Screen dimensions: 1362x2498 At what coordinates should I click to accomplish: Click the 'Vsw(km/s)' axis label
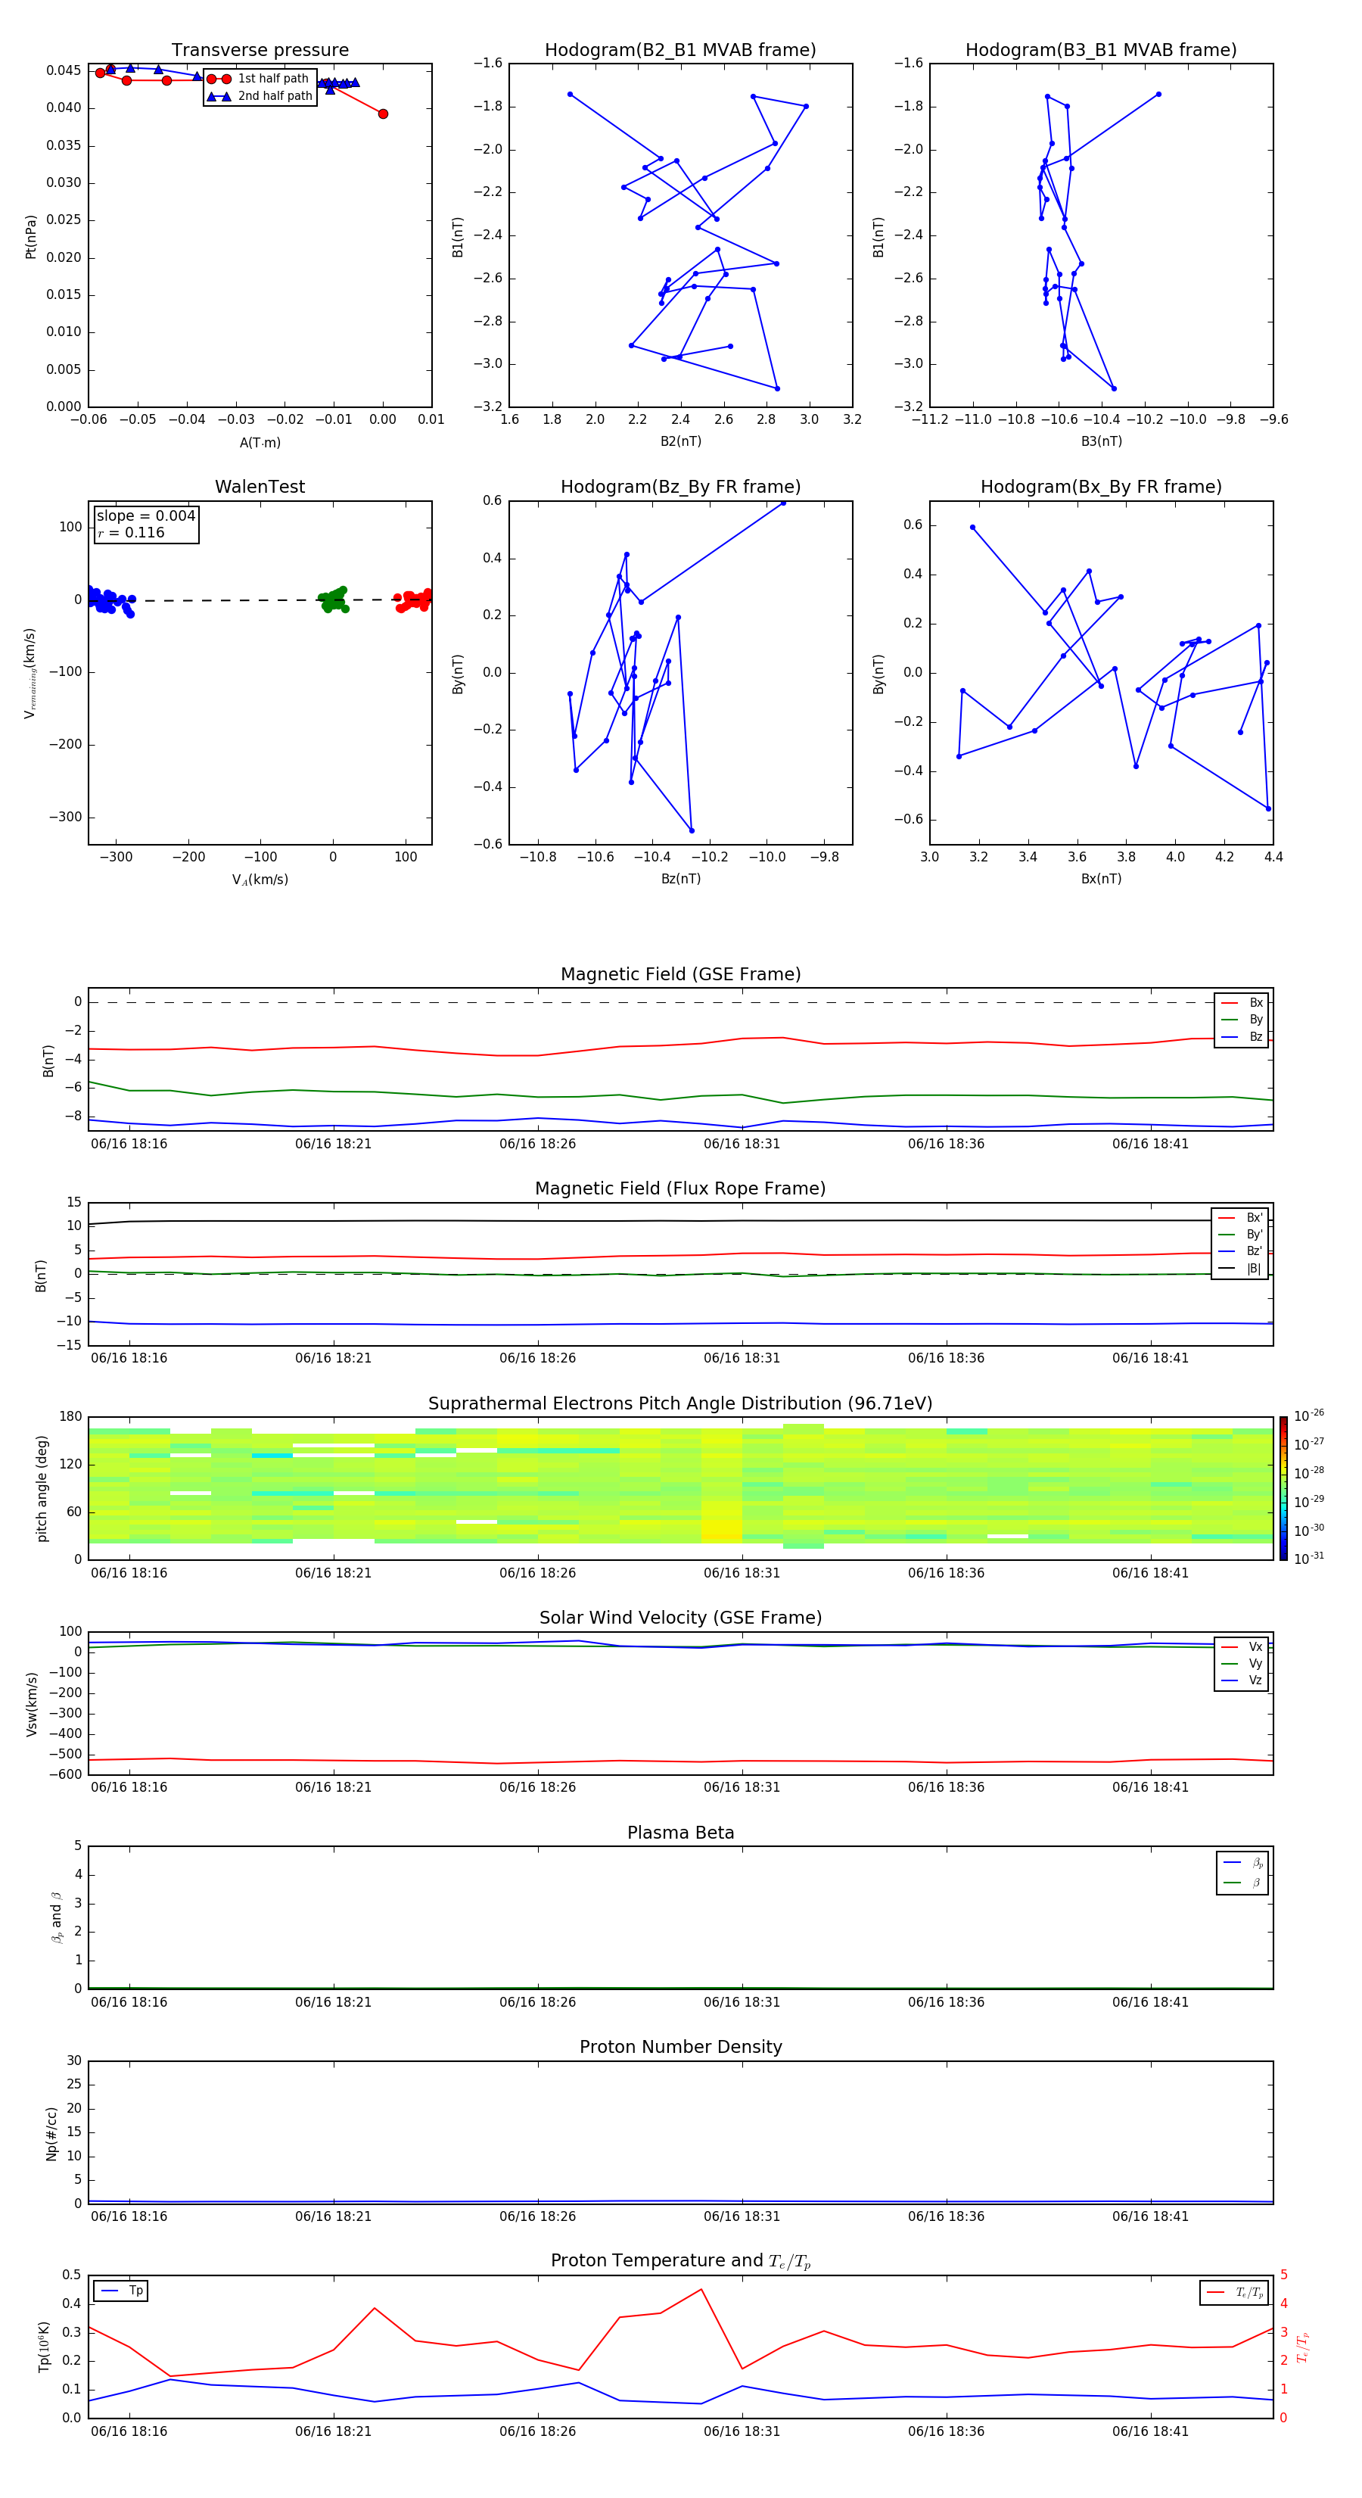pyautogui.click(x=31, y=1704)
